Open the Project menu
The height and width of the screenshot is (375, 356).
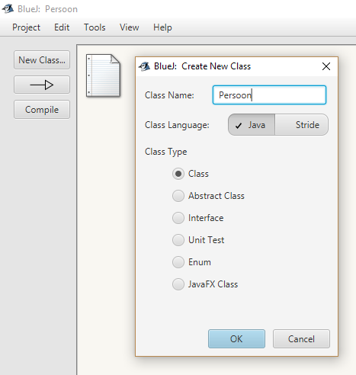pos(26,27)
